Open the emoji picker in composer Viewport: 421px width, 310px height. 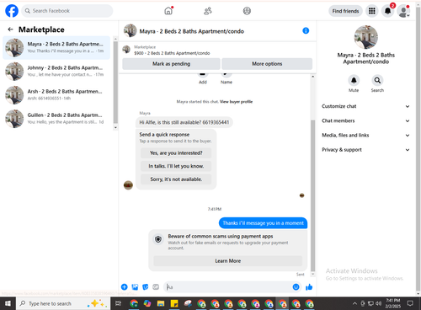[296, 287]
